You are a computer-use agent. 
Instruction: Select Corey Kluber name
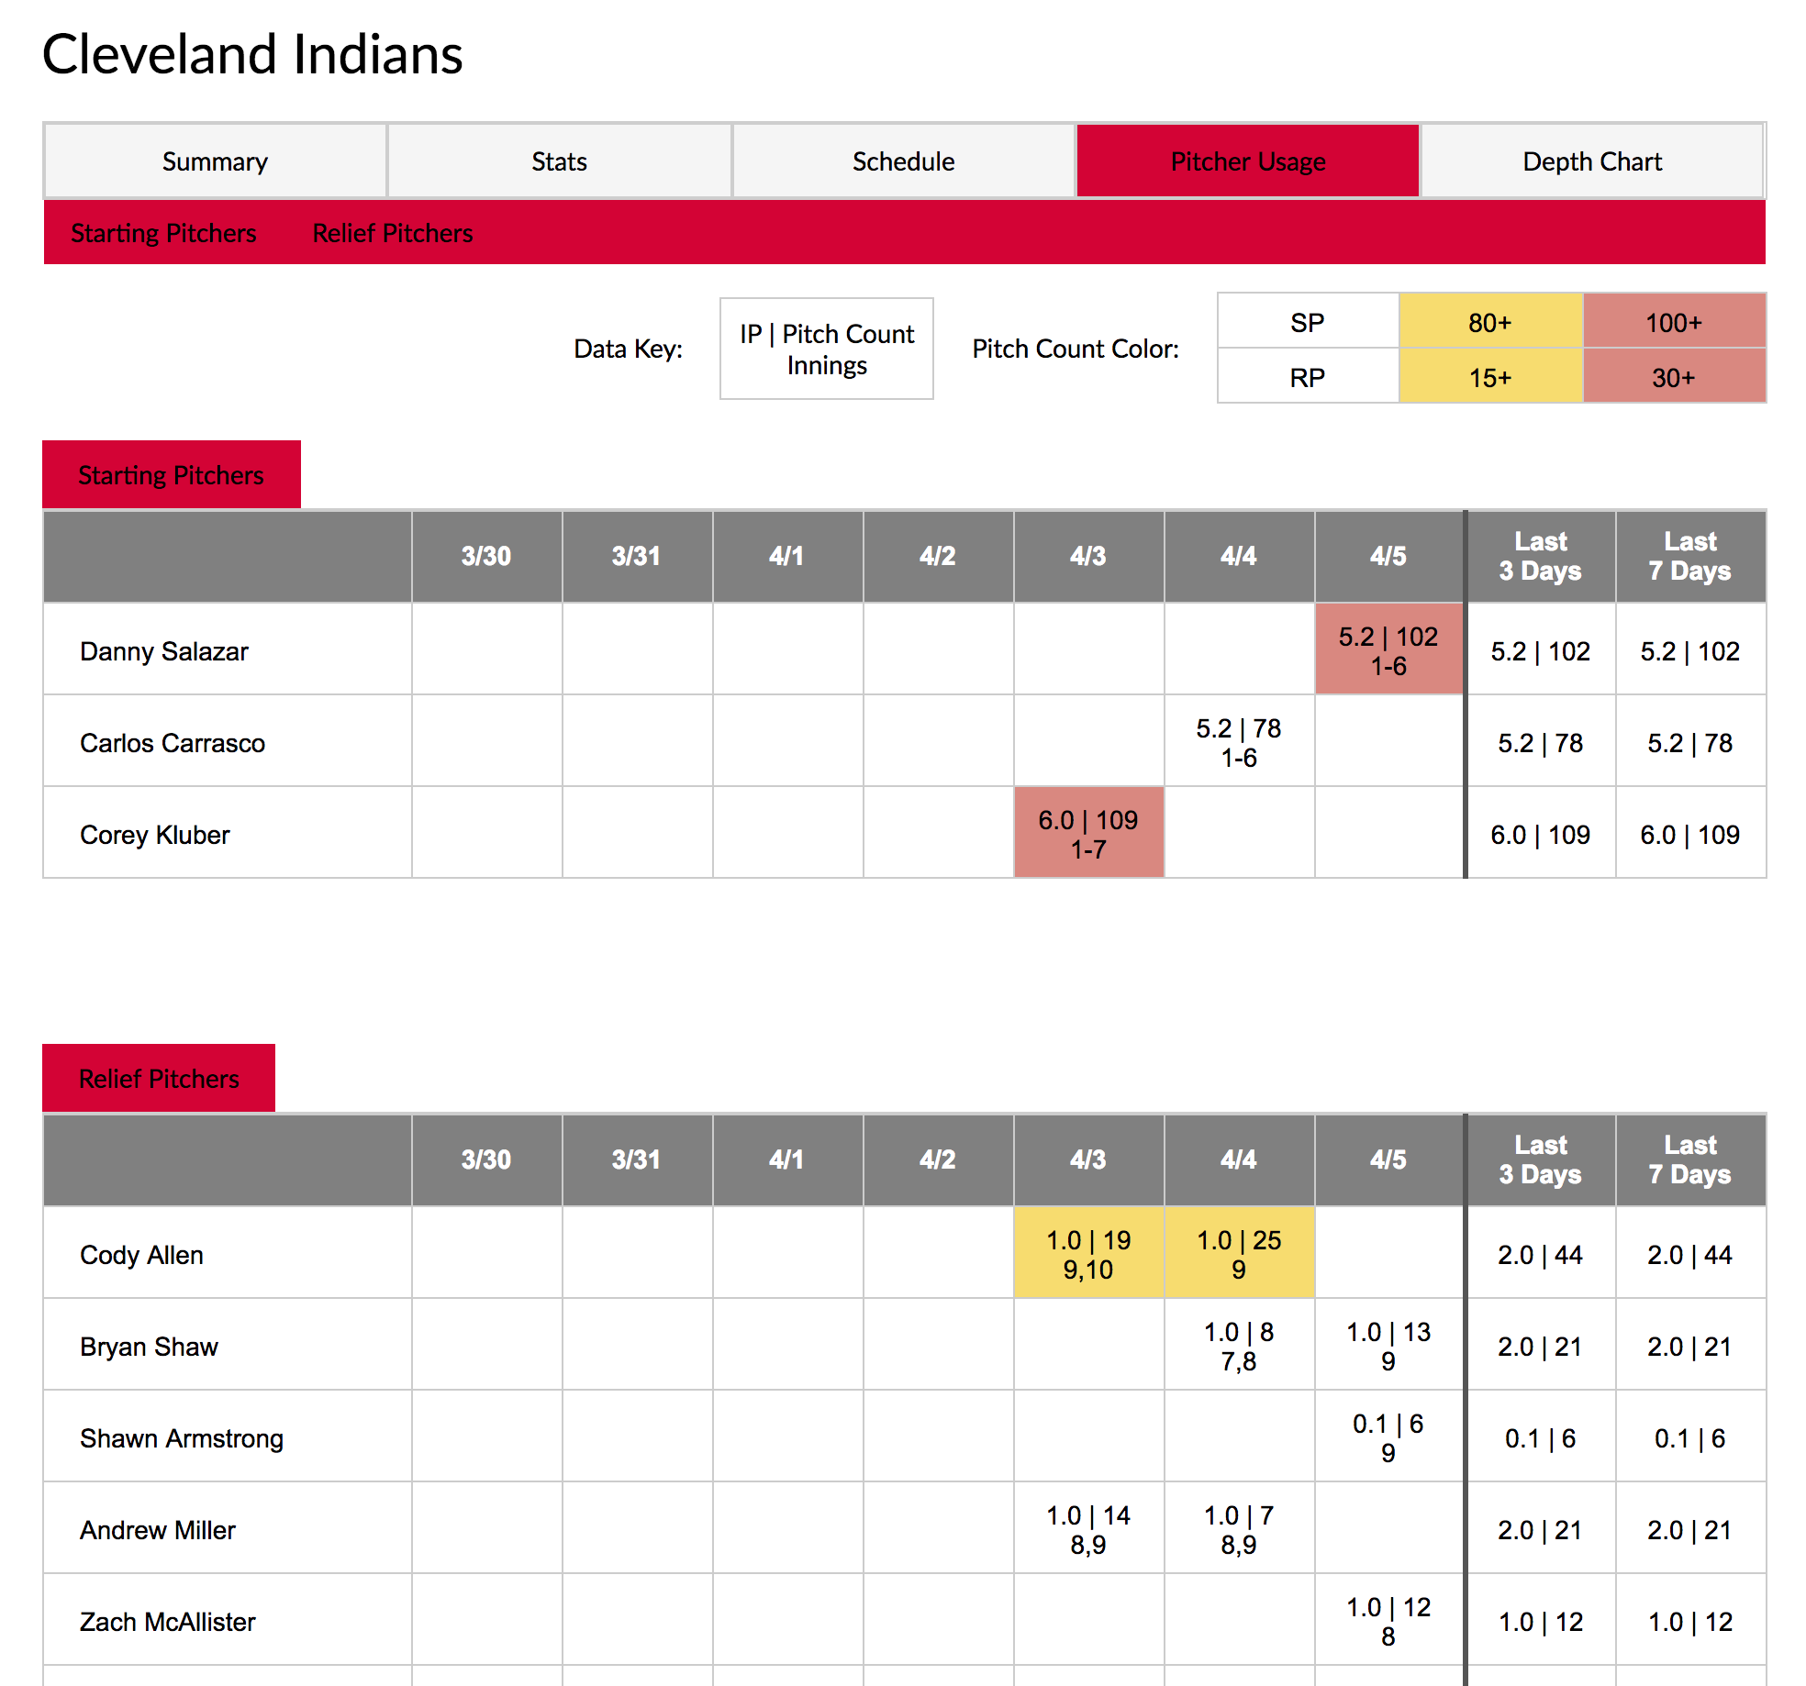pos(155,835)
